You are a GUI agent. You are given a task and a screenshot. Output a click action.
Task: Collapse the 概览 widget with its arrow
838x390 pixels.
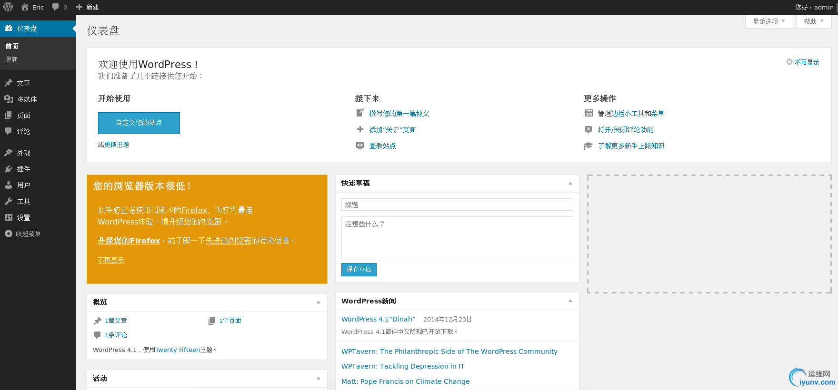click(x=319, y=302)
